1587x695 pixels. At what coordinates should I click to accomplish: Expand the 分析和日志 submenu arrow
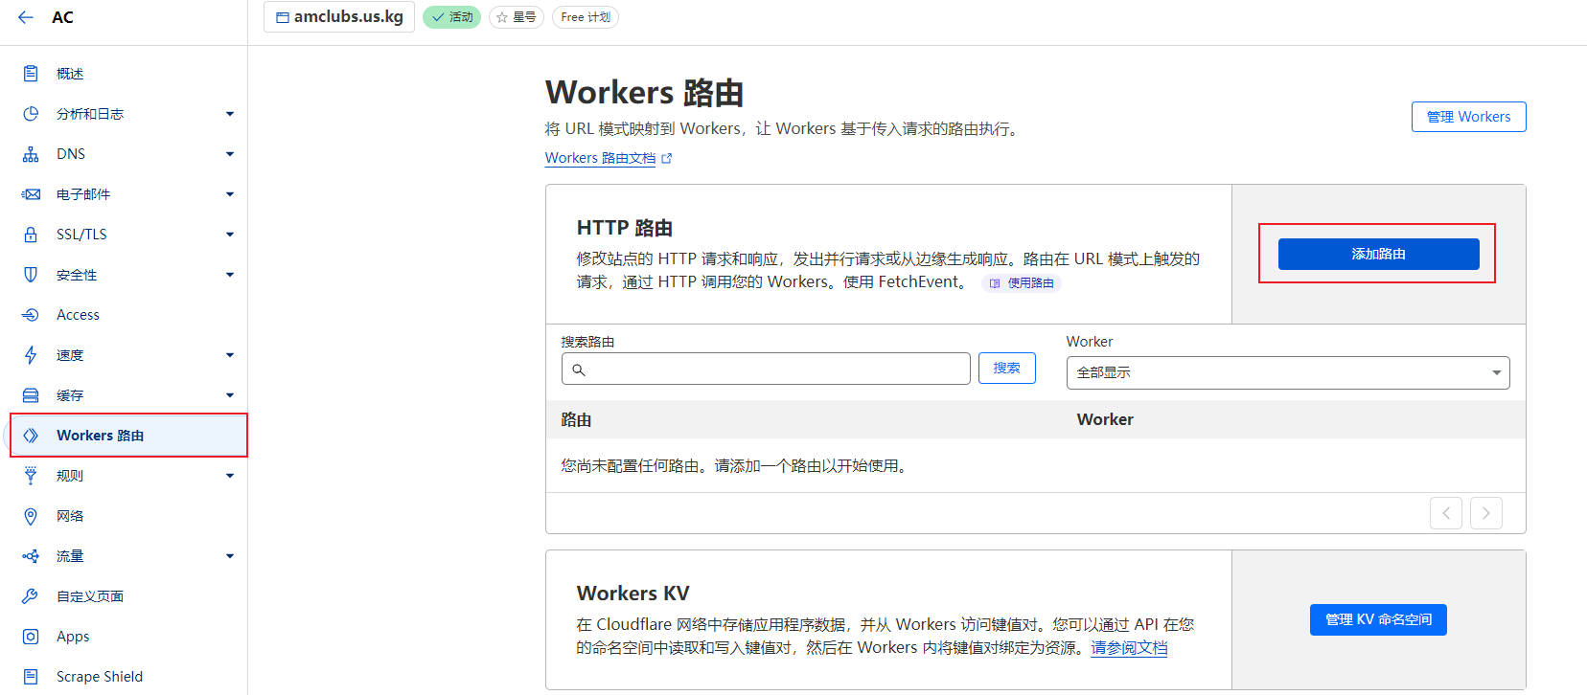coord(230,114)
